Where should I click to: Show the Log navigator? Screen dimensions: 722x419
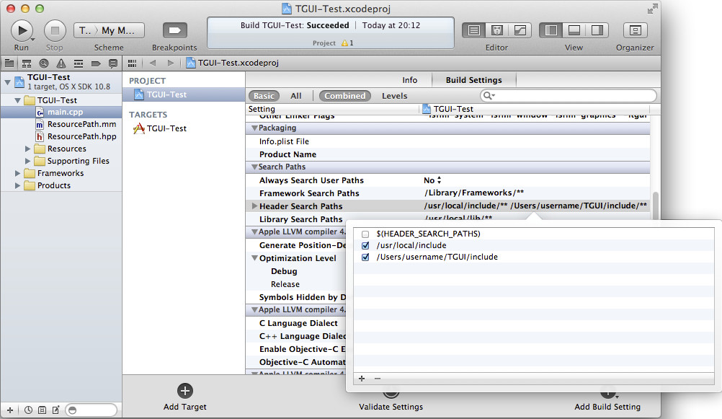[113, 63]
